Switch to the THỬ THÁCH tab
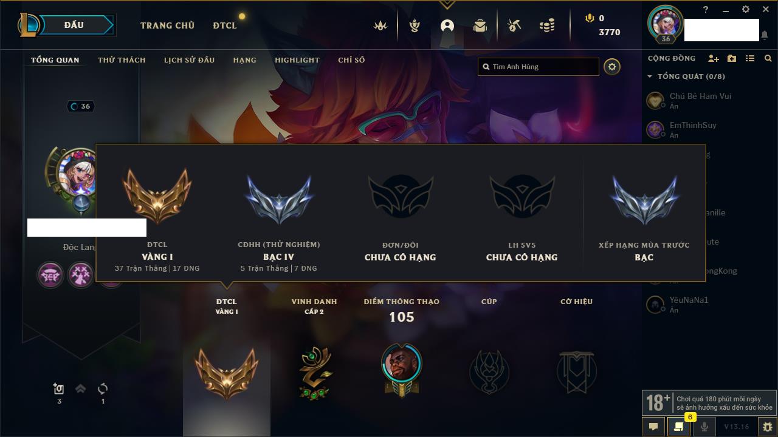 click(x=122, y=60)
